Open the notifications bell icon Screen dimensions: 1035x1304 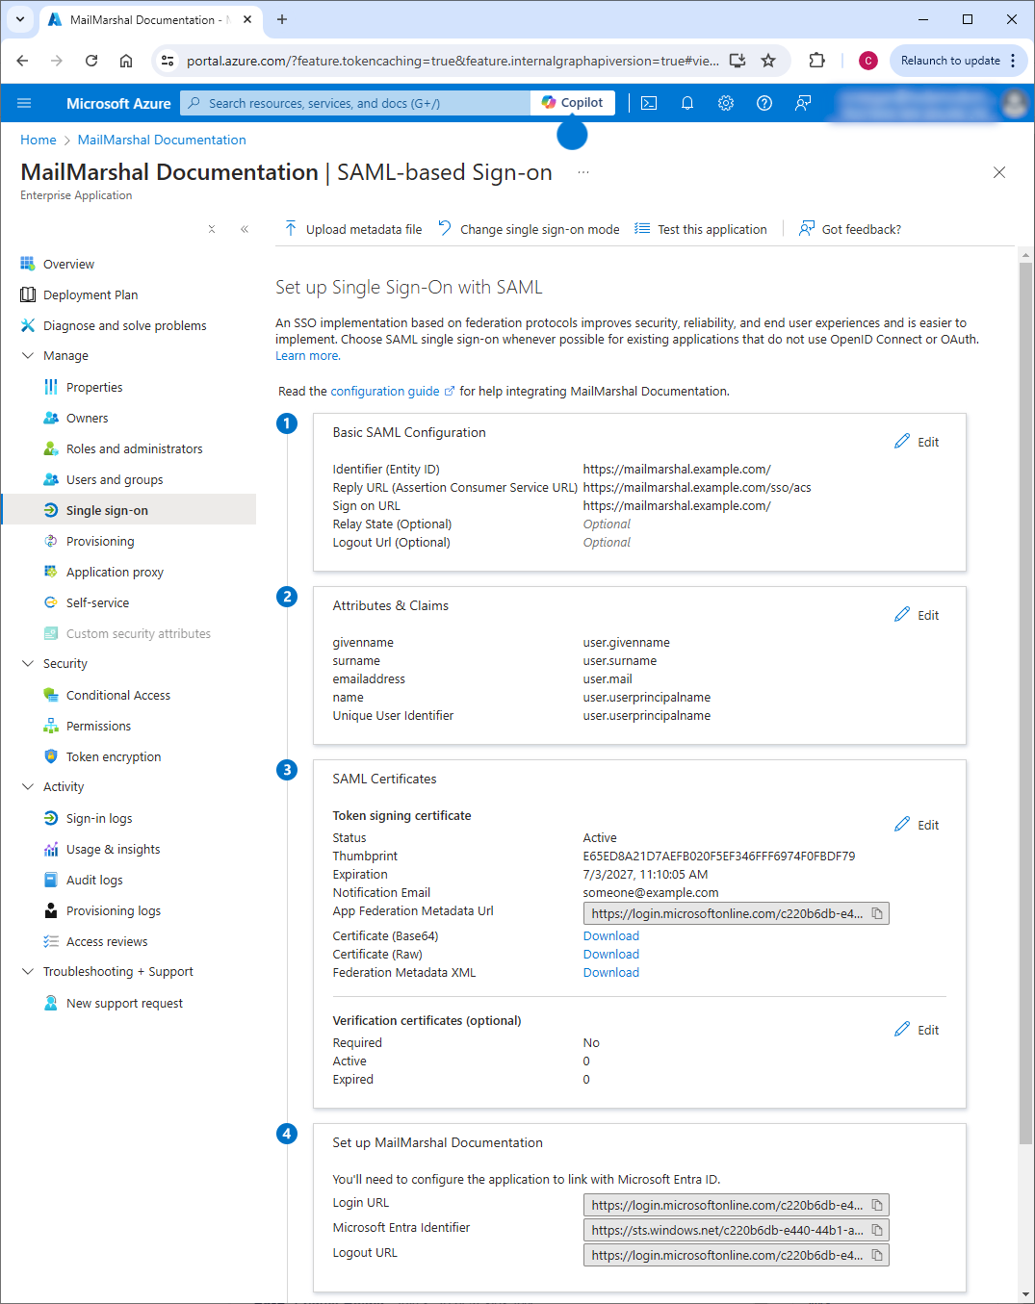pos(687,103)
